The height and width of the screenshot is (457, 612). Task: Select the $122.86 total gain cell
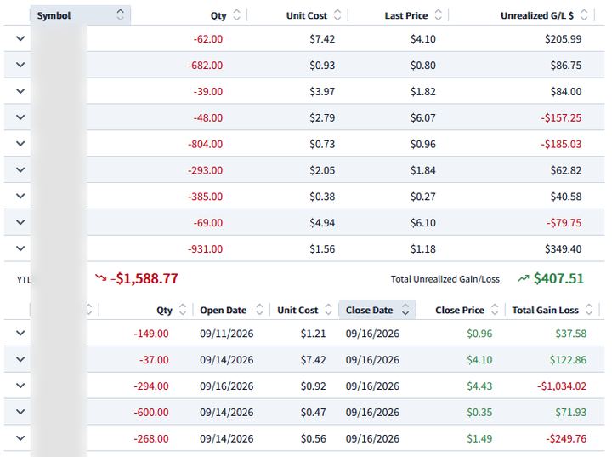568,360
